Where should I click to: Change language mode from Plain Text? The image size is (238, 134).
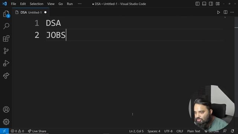[193, 131]
